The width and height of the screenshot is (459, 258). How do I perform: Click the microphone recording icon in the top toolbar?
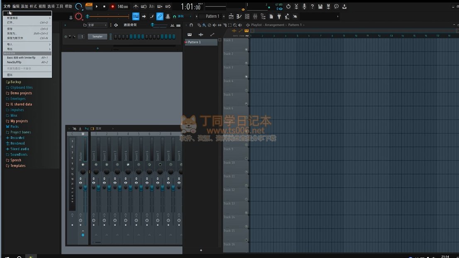point(304,7)
